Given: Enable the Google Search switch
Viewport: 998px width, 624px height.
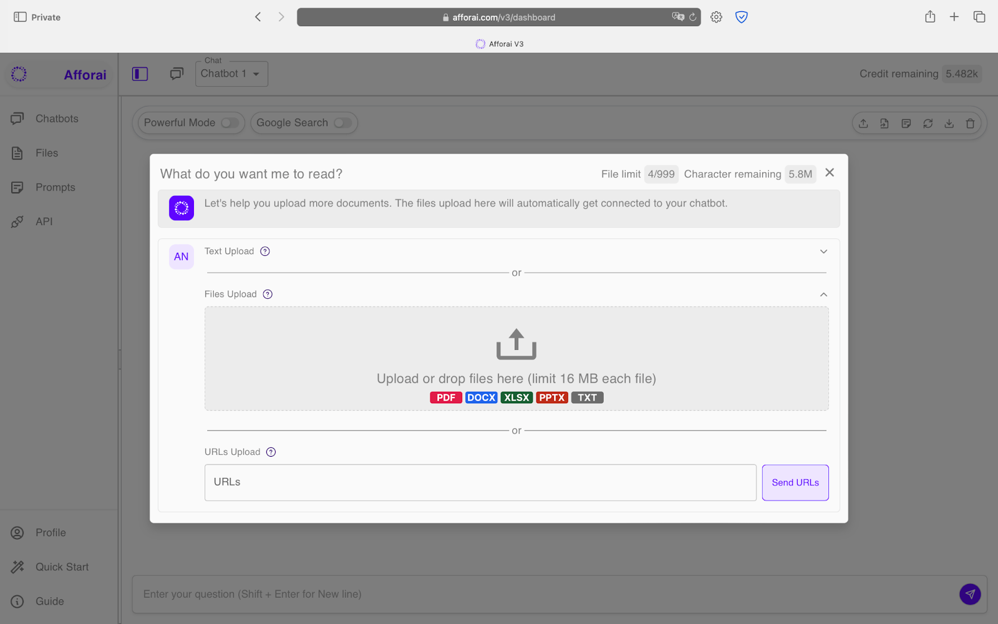Looking at the screenshot, I should pos(342,123).
